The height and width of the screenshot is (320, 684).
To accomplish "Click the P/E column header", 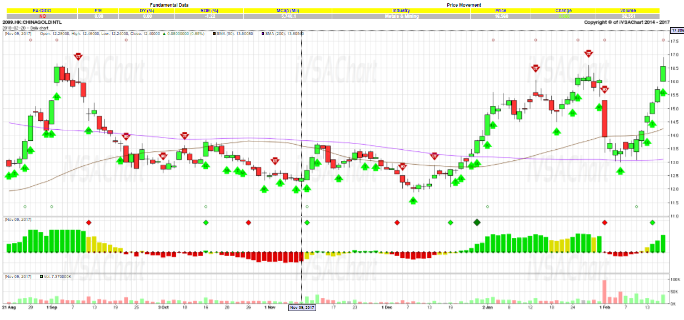I will [x=99, y=11].
